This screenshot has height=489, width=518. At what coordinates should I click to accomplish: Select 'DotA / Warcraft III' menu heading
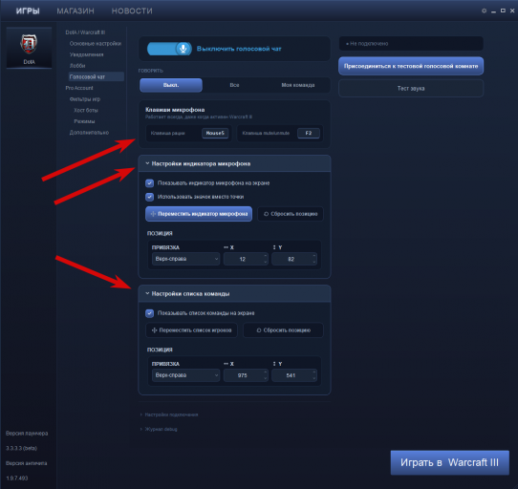coord(85,32)
